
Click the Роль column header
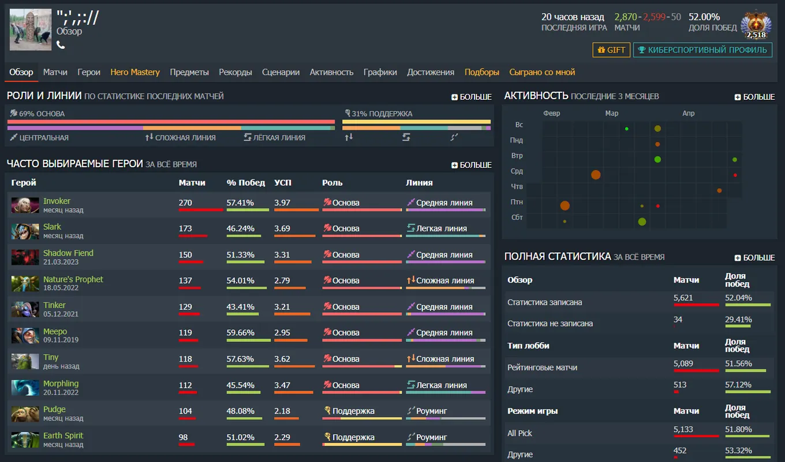332,182
